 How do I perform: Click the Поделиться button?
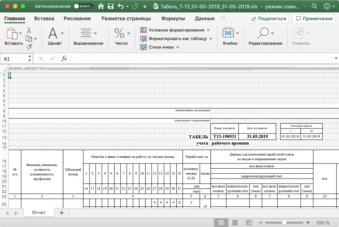coord(269,18)
